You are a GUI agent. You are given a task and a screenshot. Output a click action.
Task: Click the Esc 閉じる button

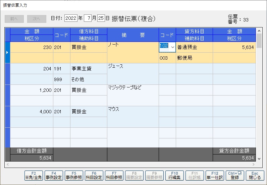(x=255, y=176)
